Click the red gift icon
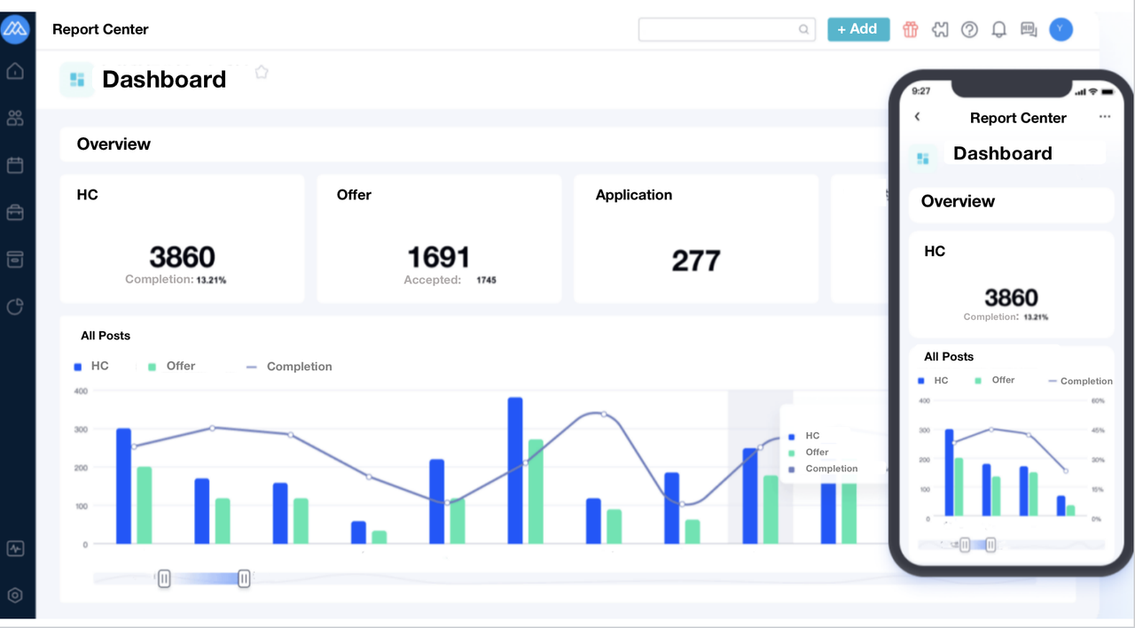This screenshot has height=628, width=1135. 911,29
